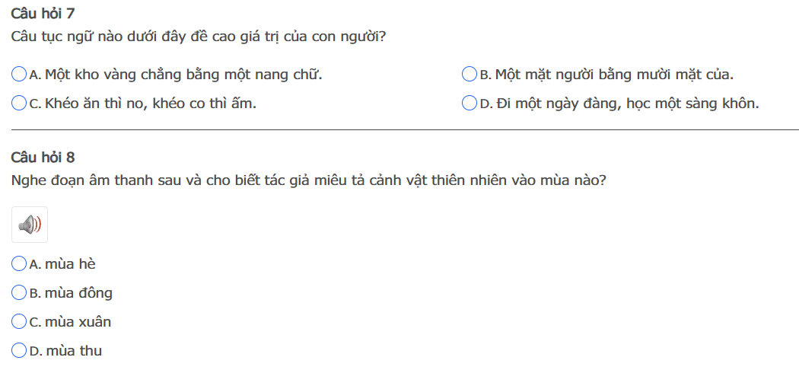Click the "D. mùa thu" label text
This screenshot has height=370, width=799.
pos(65,351)
